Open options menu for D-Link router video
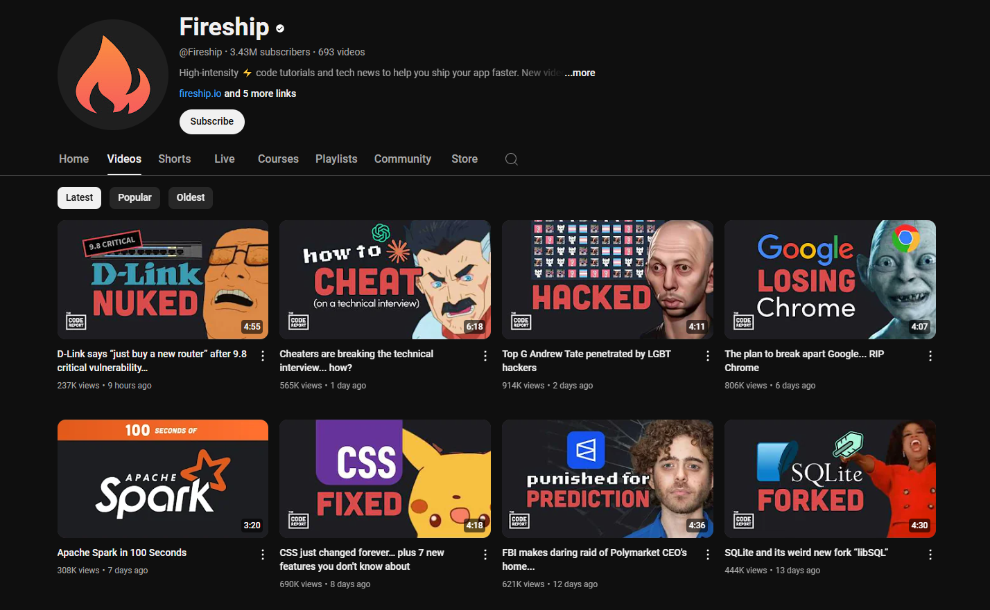This screenshot has height=610, width=990. click(x=263, y=356)
